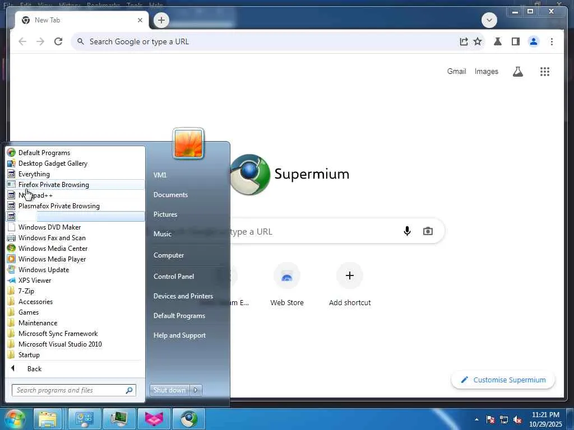The image size is (574, 430).
Task: Expand the Maintenance folder
Action: click(x=75, y=323)
